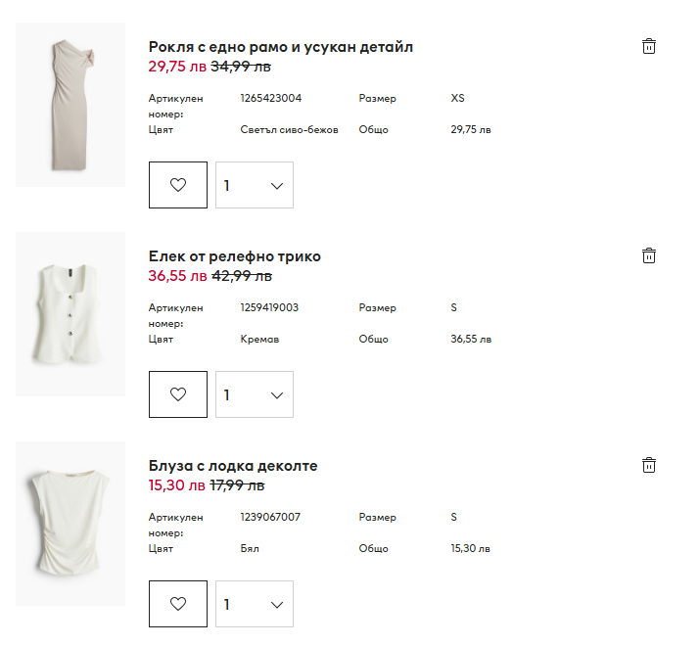Open Рокля с едно рамо и усукан детайл
Image resolution: width=700 pixels, height=645 pixels.
[281, 47]
